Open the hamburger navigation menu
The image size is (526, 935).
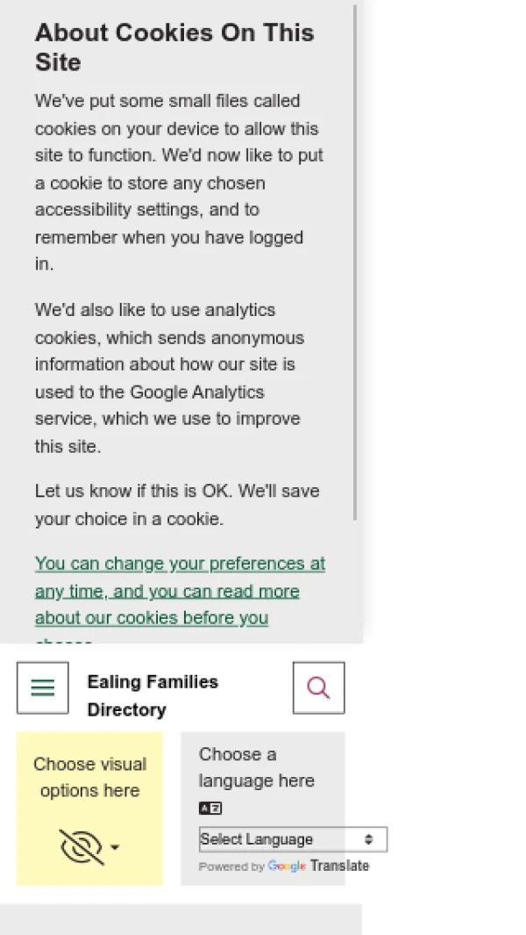(x=42, y=687)
